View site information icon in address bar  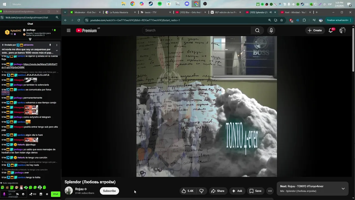click(x=87, y=20)
